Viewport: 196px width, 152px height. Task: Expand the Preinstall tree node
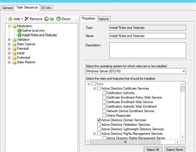9,49
